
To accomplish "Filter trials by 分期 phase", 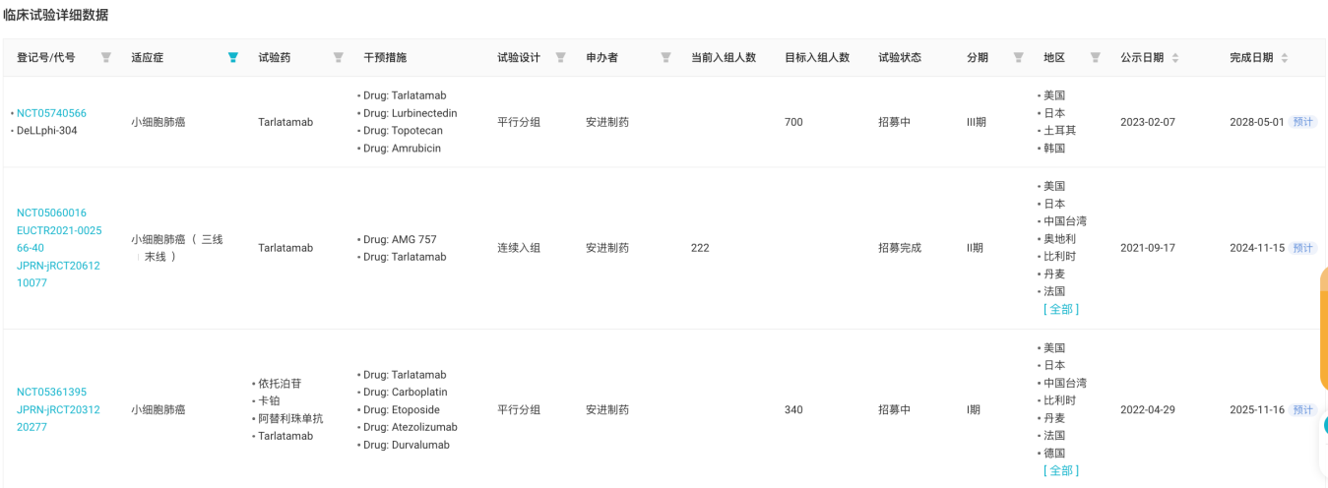I will coord(1019,58).
